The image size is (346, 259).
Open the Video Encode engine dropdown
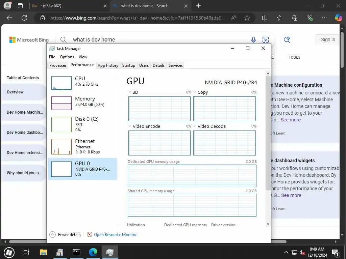tap(130, 126)
